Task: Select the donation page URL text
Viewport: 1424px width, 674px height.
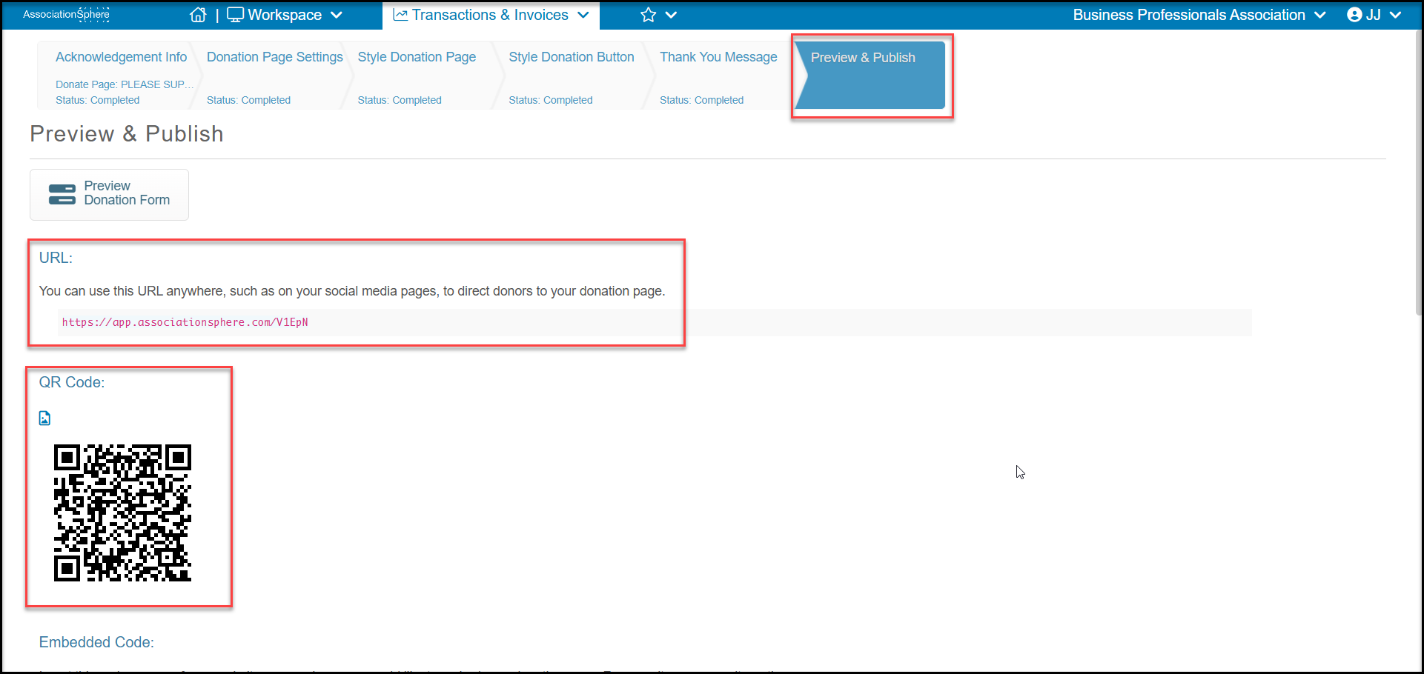Action: [185, 322]
